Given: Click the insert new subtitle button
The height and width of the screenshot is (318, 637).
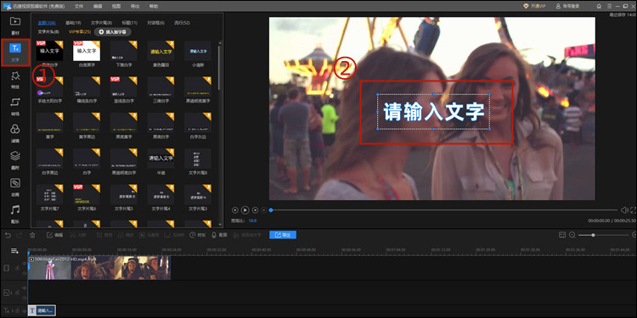Looking at the screenshot, I should click(x=112, y=31).
